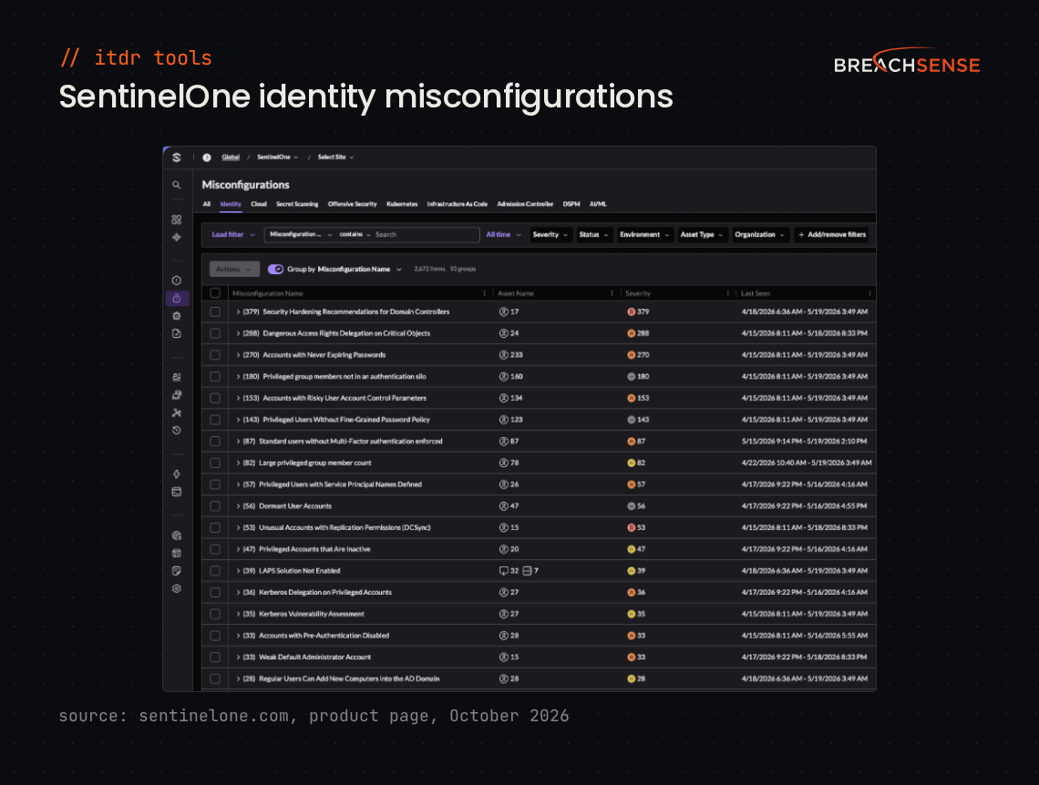This screenshot has height=785, width=1039.
Task: Open the All time range selector
Action: (503, 235)
